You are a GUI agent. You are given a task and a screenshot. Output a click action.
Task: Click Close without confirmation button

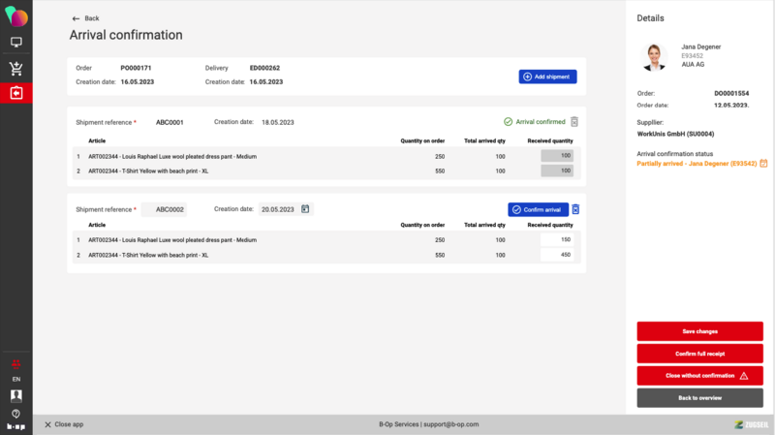point(699,376)
